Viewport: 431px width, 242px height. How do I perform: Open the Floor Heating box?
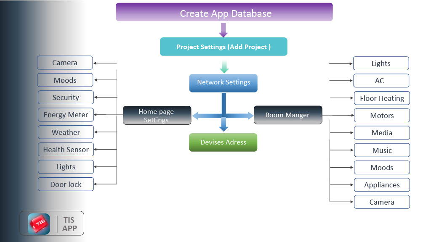[x=382, y=98]
